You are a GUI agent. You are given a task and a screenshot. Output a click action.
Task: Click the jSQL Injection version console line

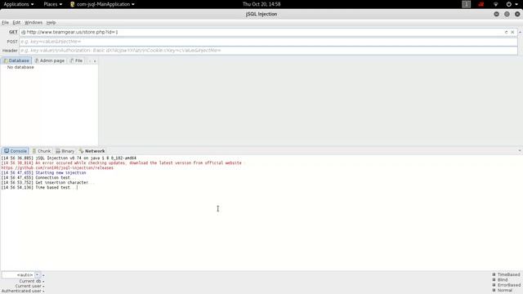point(69,158)
